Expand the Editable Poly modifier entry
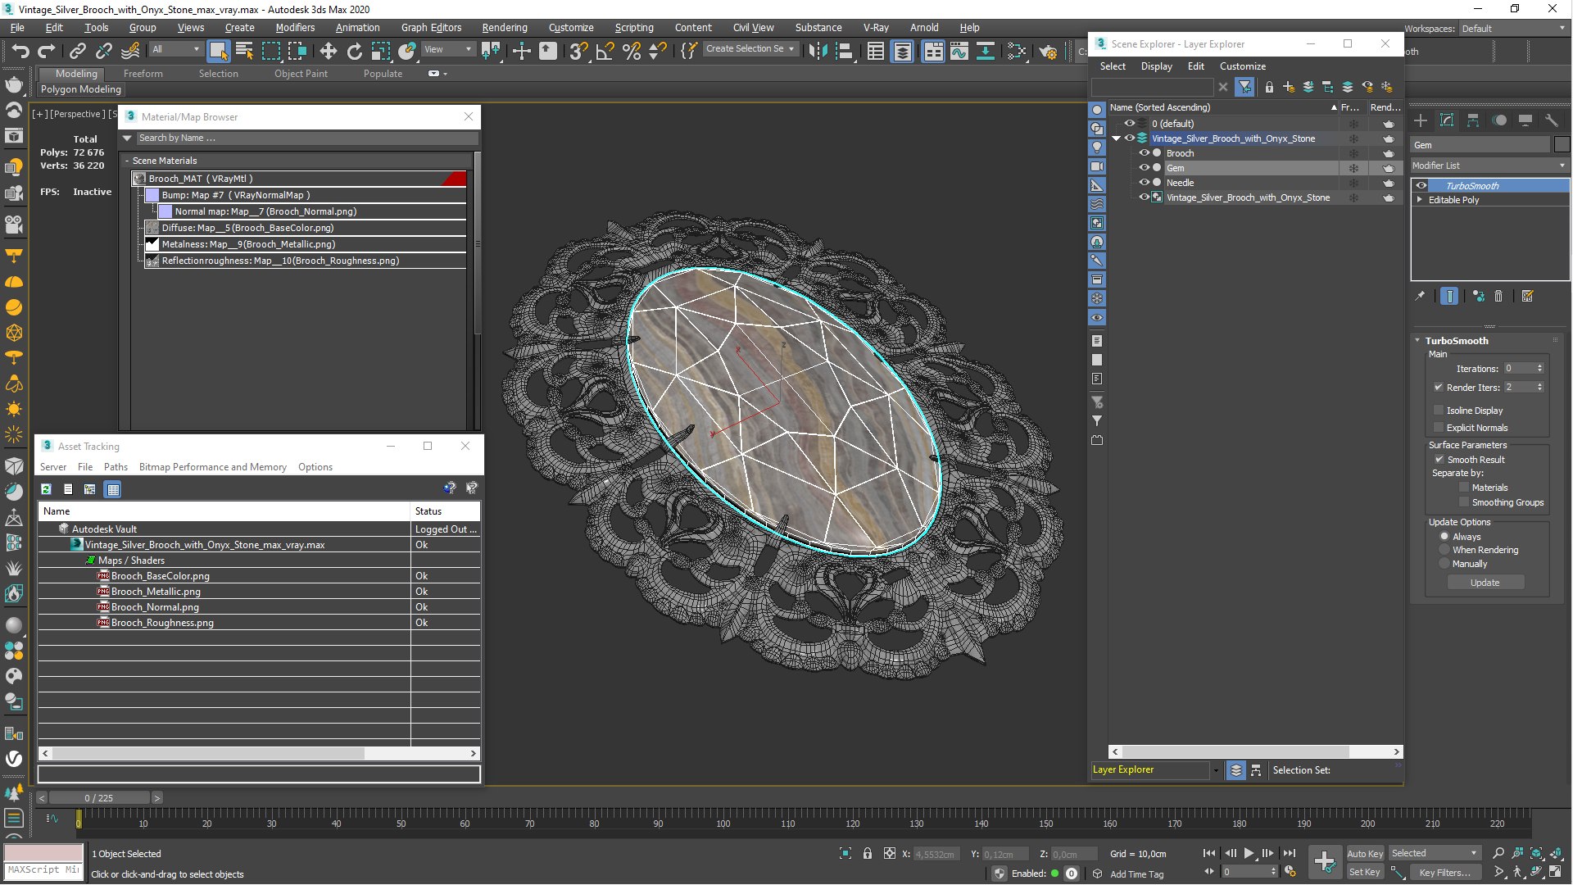The width and height of the screenshot is (1573, 885). 1420,200
